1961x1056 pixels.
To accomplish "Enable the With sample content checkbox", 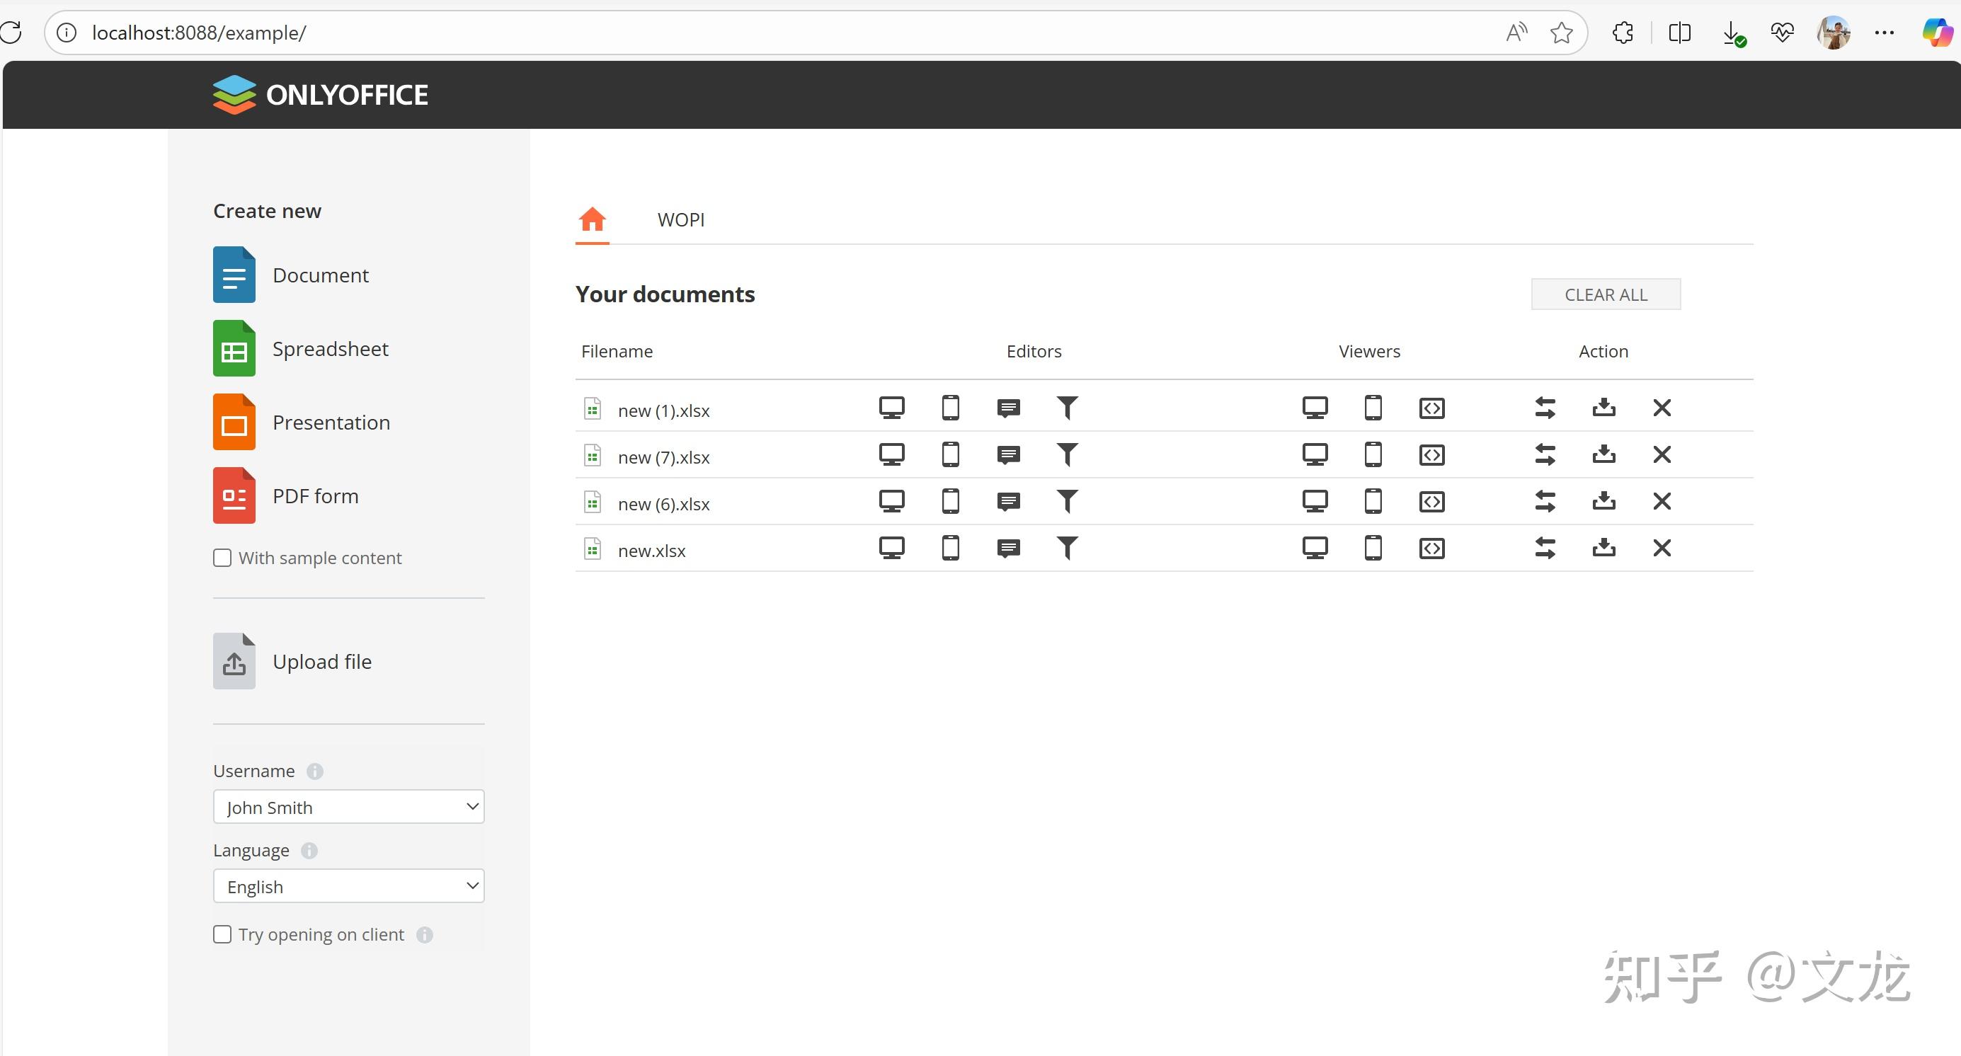I will click(222, 558).
